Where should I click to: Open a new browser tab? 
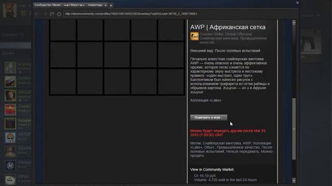(111, 5)
